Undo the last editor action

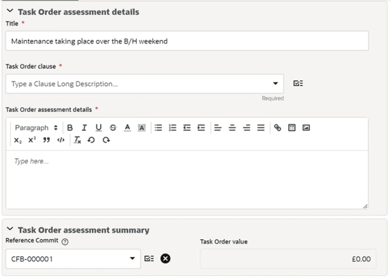pos(91,140)
